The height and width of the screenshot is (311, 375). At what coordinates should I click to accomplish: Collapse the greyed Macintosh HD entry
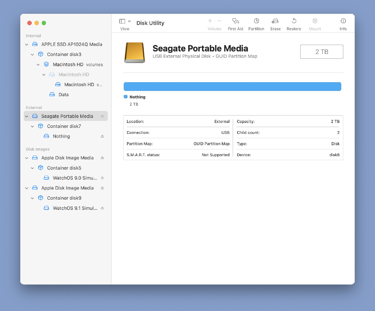pos(44,75)
